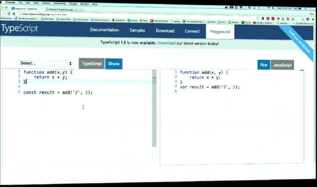Screen dimensions: 317x187
Task: Open the Samples nav item
Action: pos(137,30)
